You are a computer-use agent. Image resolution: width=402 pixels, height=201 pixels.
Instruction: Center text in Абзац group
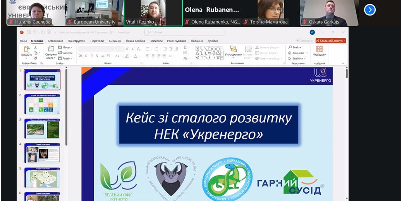click(x=153, y=56)
